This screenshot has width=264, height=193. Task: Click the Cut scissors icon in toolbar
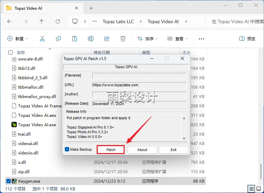click(x=42, y=39)
